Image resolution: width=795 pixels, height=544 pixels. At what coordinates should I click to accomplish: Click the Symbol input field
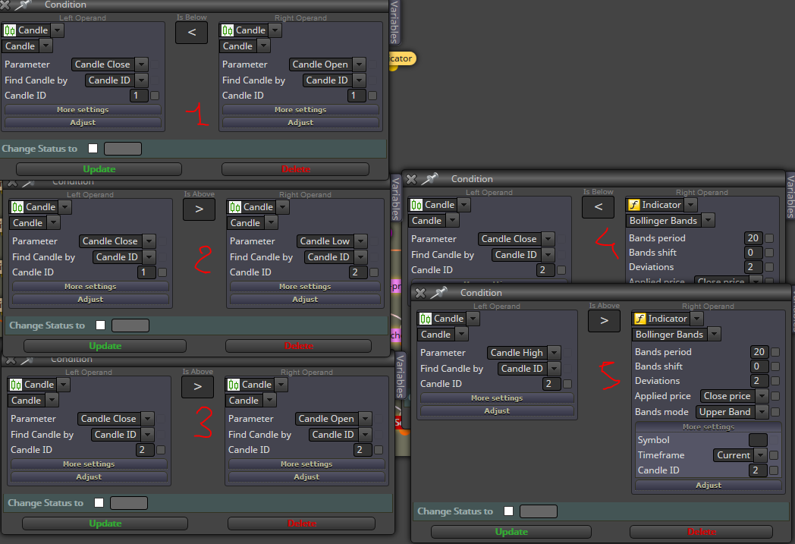click(x=758, y=440)
